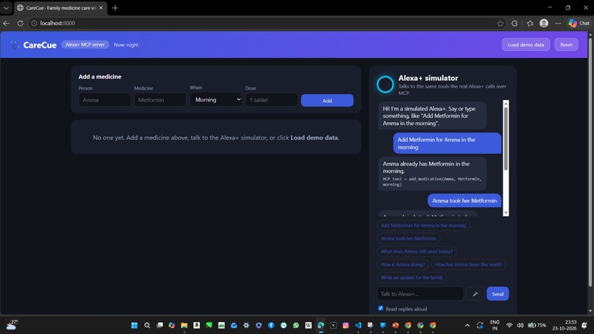Image resolution: width=594 pixels, height=334 pixels.
Task: Focus the Person input field
Action: (x=105, y=100)
